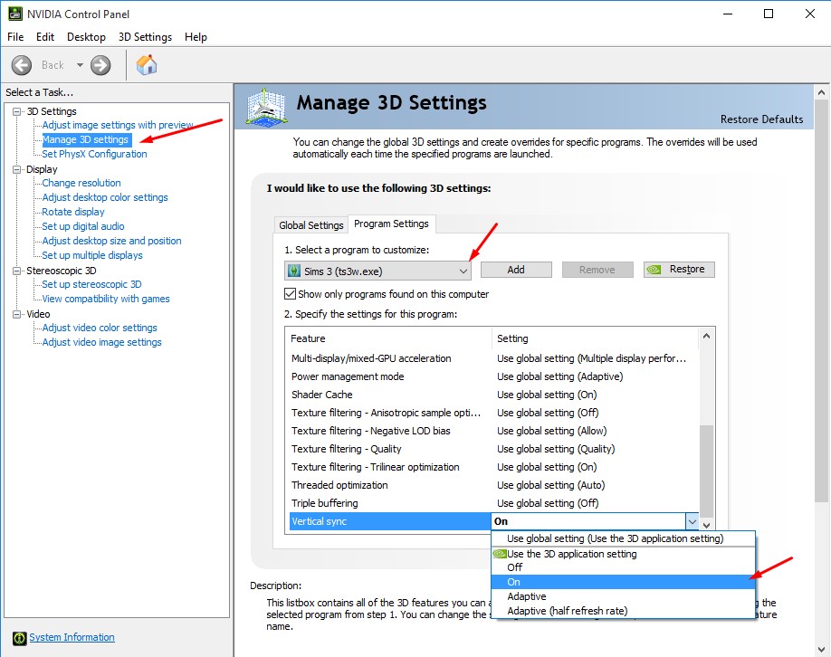Screen dimensions: 831x657
Task: Open View compatibility with games
Action: pos(106,299)
